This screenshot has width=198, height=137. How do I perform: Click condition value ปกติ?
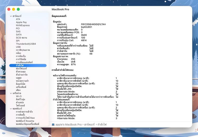(73, 62)
